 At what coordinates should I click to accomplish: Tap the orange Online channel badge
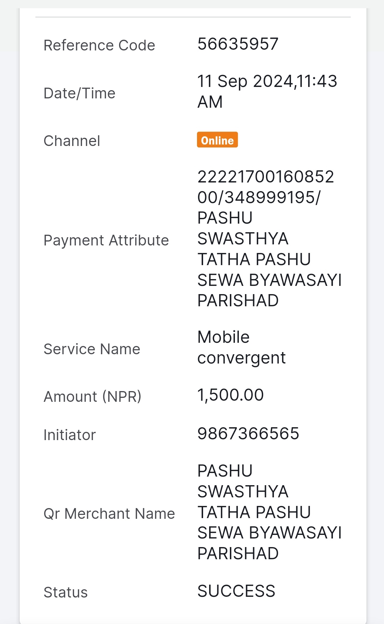click(x=217, y=140)
